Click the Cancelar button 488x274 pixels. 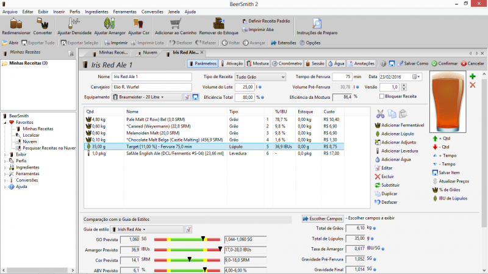[x=472, y=63]
